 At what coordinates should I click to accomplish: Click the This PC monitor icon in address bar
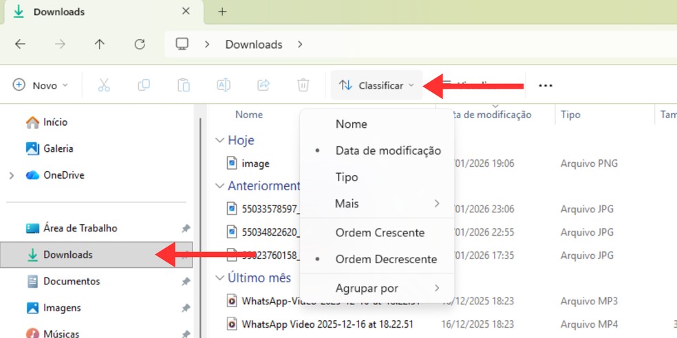pos(182,44)
